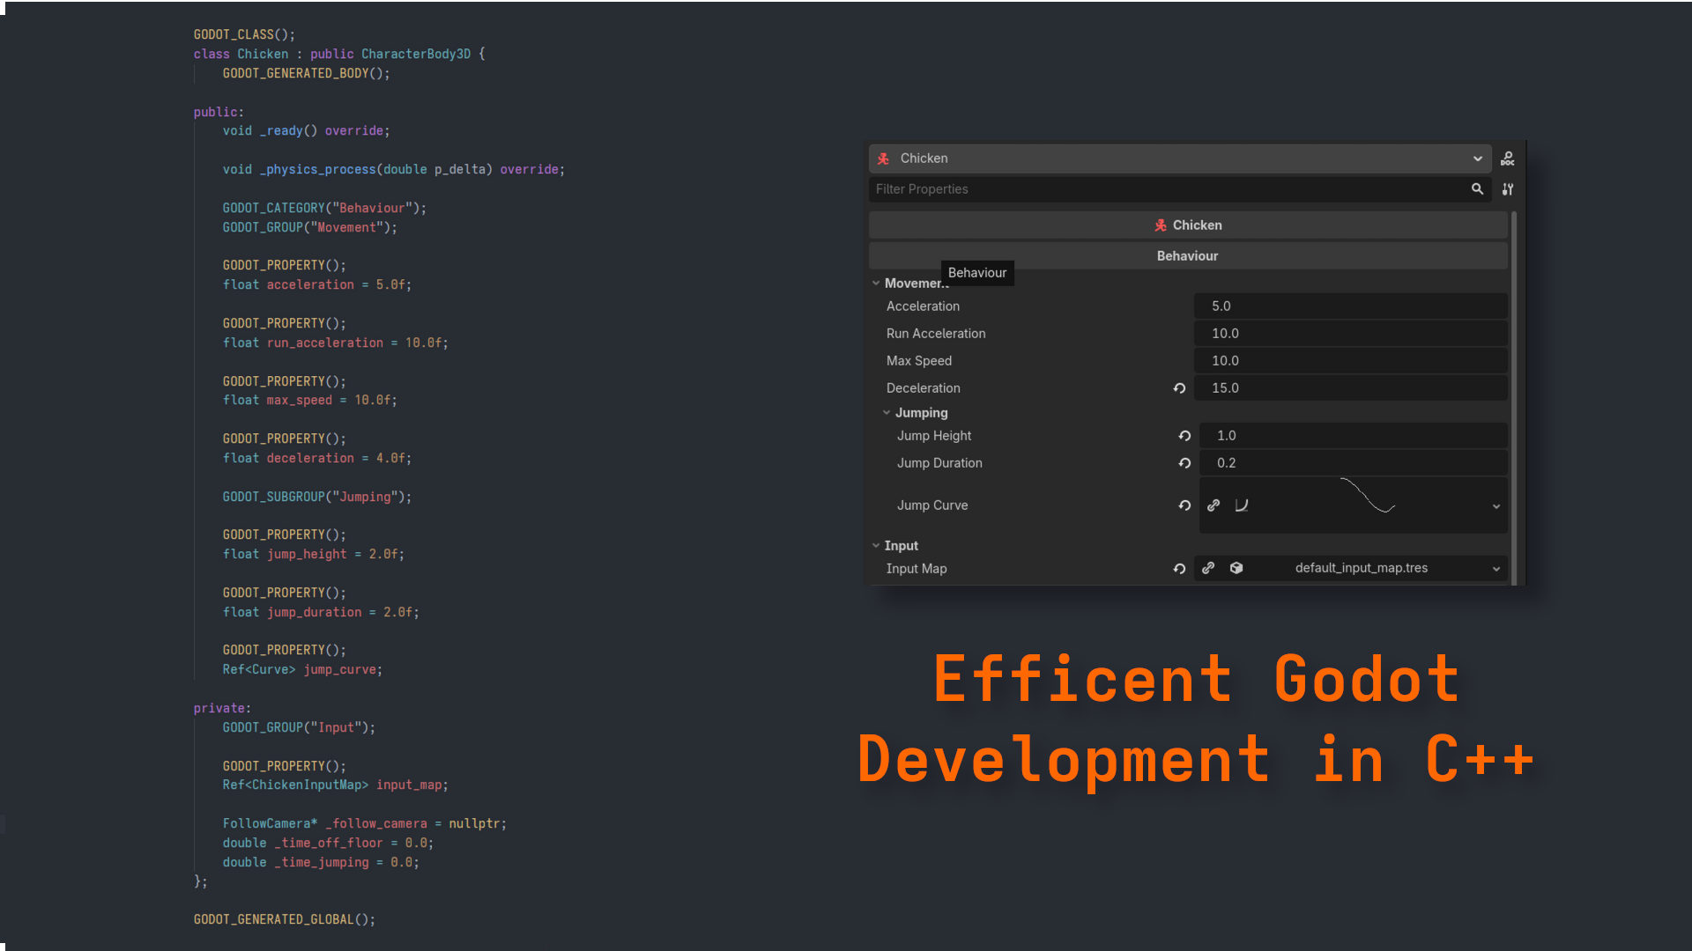Open the class documentation icon
The image size is (1692, 951).
1508,158
